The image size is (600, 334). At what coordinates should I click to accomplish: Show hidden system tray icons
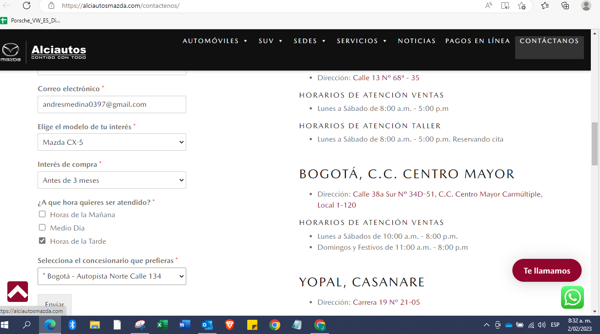click(486, 325)
